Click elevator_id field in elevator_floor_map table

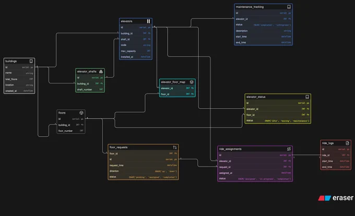(x=177, y=88)
